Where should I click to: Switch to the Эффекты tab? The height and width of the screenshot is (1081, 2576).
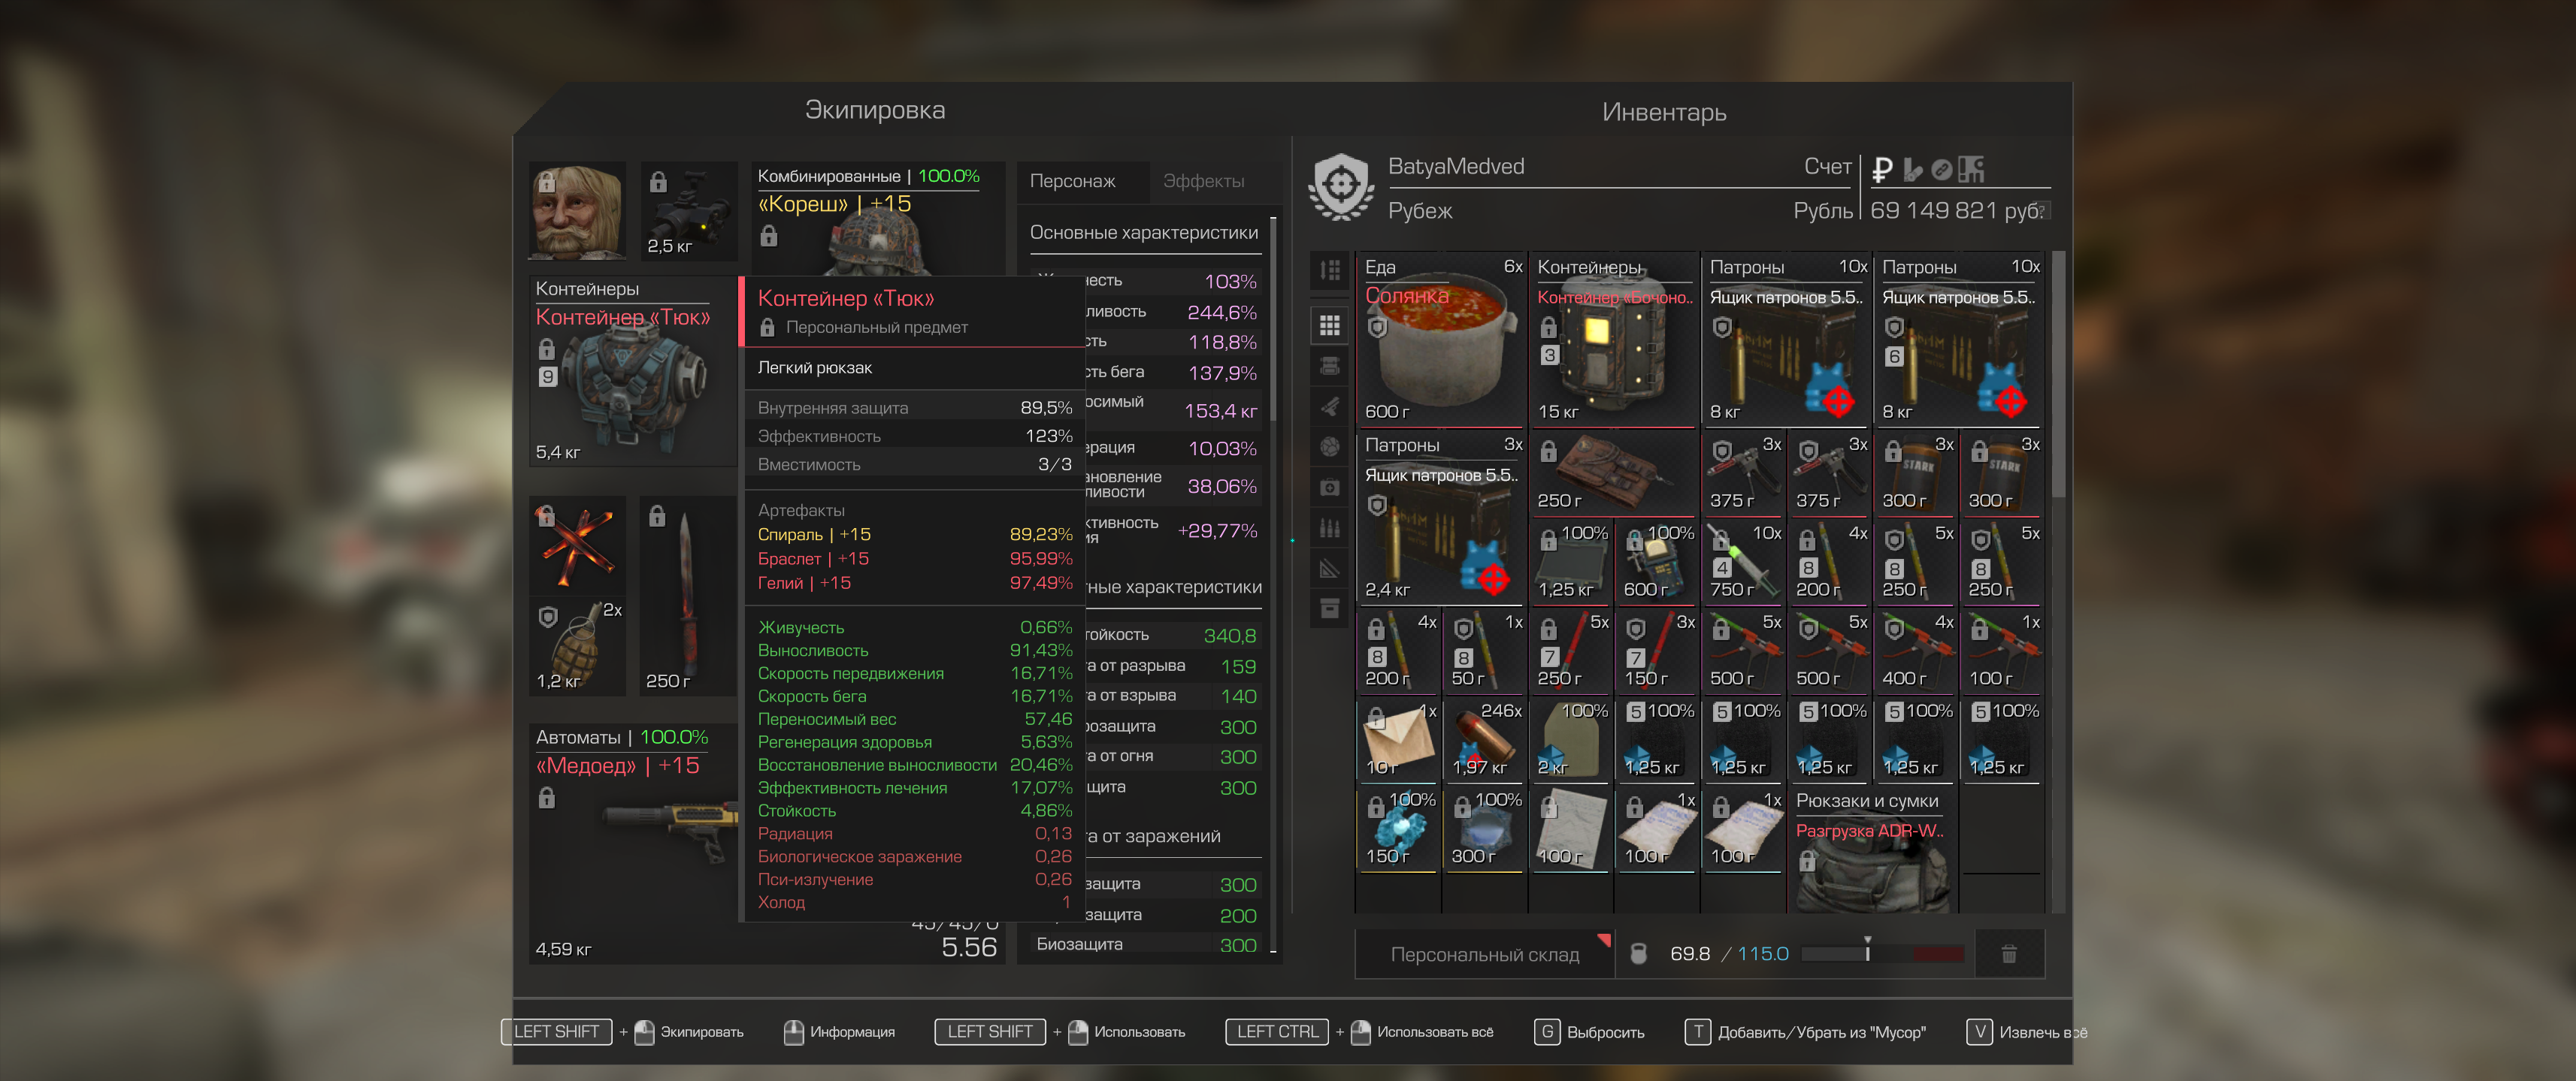click(x=1203, y=181)
